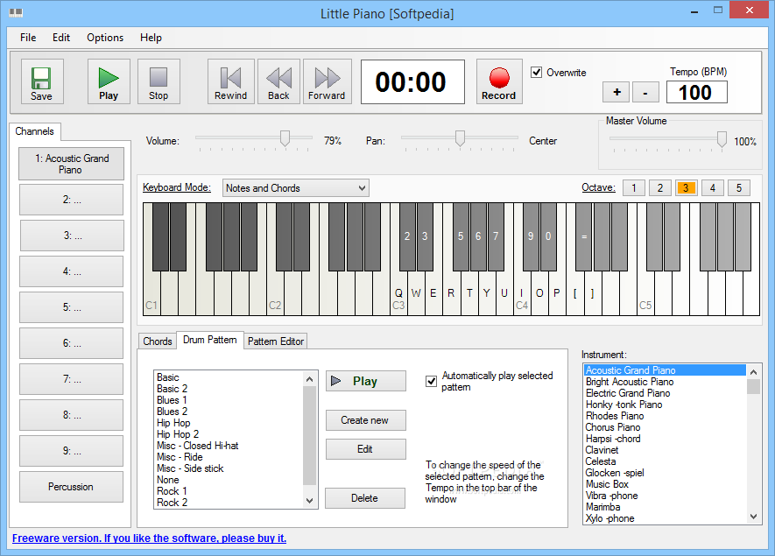Skip Forward in the recording
The image size is (775, 556).
tap(328, 81)
